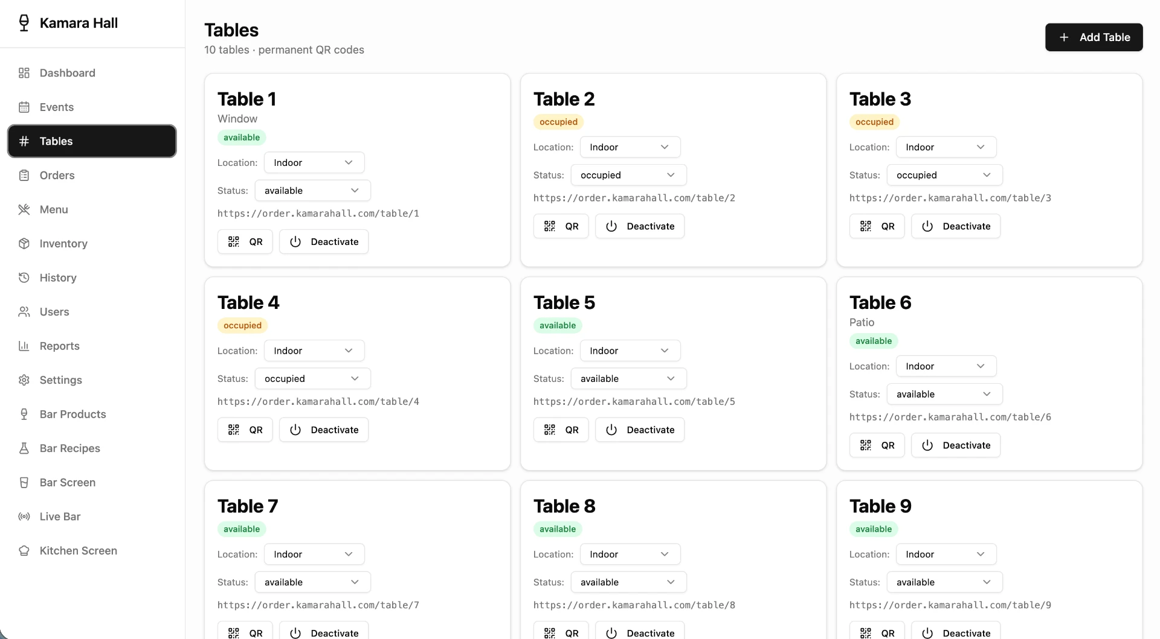This screenshot has height=639, width=1160.
Task: Click the Bar Screen cup icon
Action: (24, 483)
